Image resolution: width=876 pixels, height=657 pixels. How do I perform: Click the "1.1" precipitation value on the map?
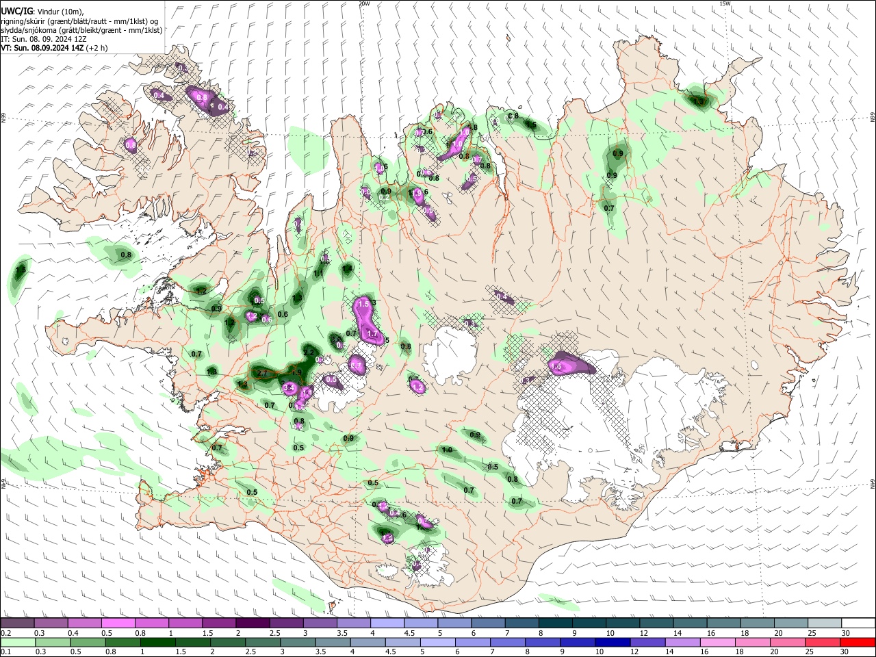coord(318,274)
